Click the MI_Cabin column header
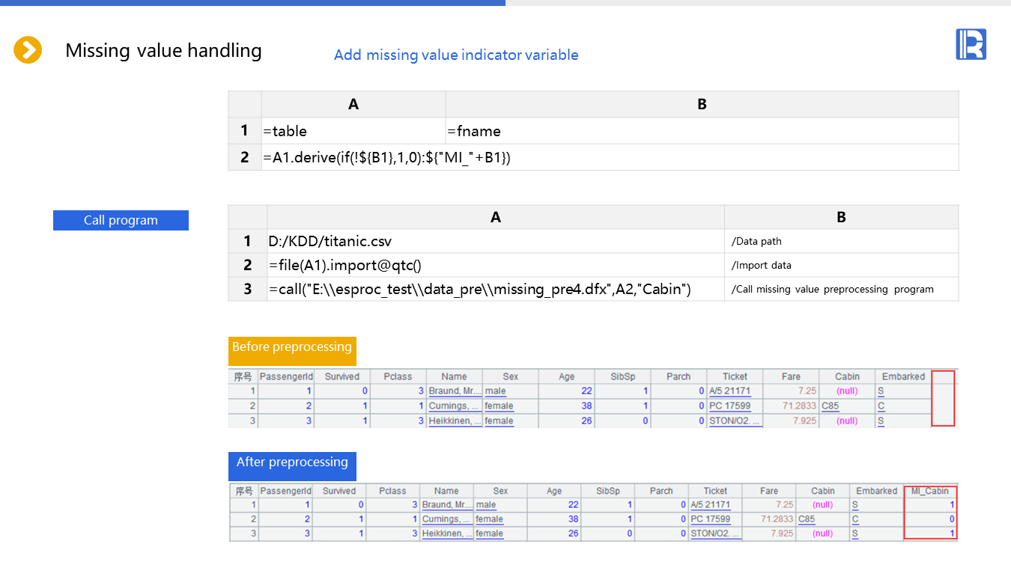 click(x=930, y=491)
